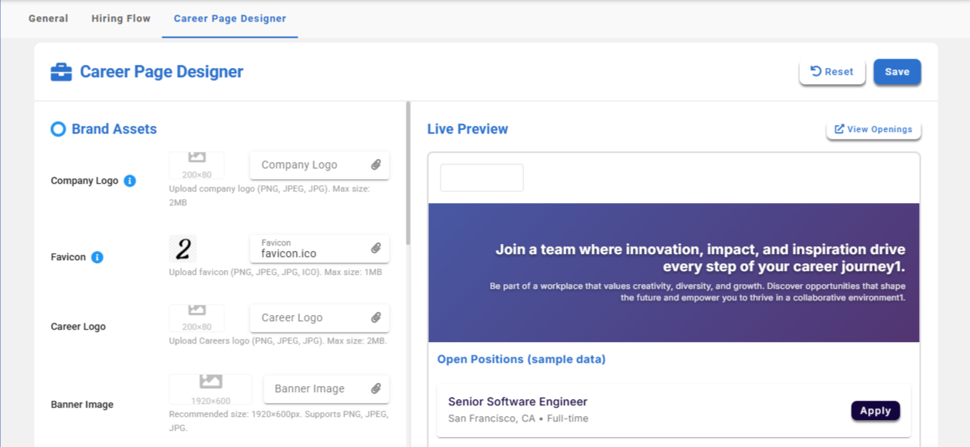
Task: Click the Company Logo info icon
Action: (x=130, y=181)
